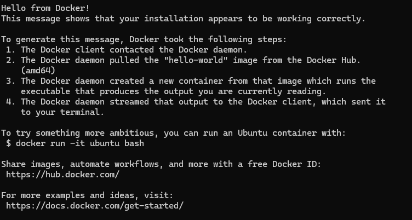Click the word "Ubuntu" in the container sentence

(253, 133)
